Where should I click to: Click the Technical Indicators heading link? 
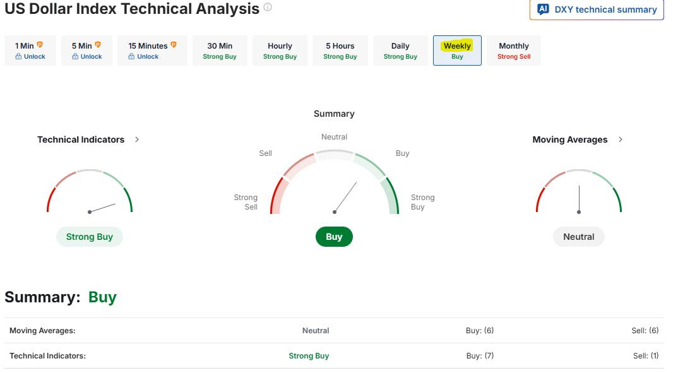[x=81, y=139]
